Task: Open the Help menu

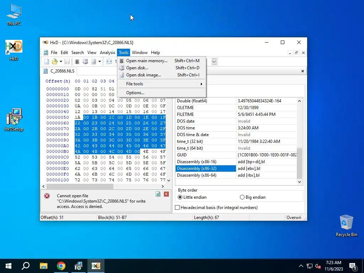Action: tap(155, 53)
